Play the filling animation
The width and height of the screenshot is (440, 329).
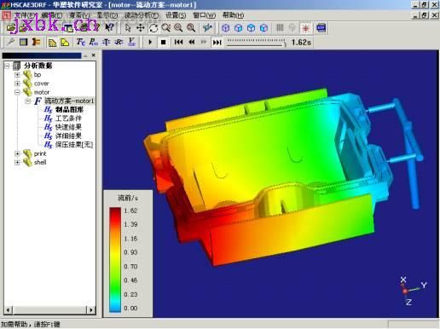click(150, 43)
